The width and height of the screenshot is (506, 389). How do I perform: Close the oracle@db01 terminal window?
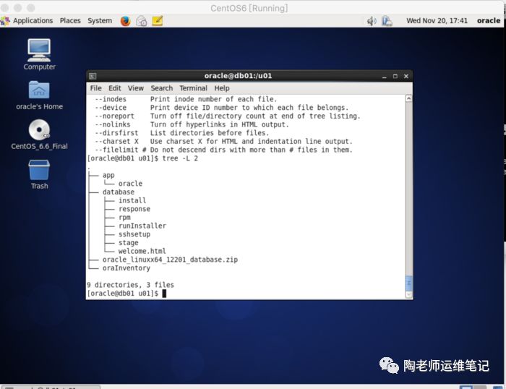(406, 76)
